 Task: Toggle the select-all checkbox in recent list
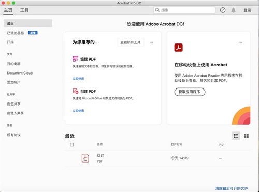coord(72,144)
